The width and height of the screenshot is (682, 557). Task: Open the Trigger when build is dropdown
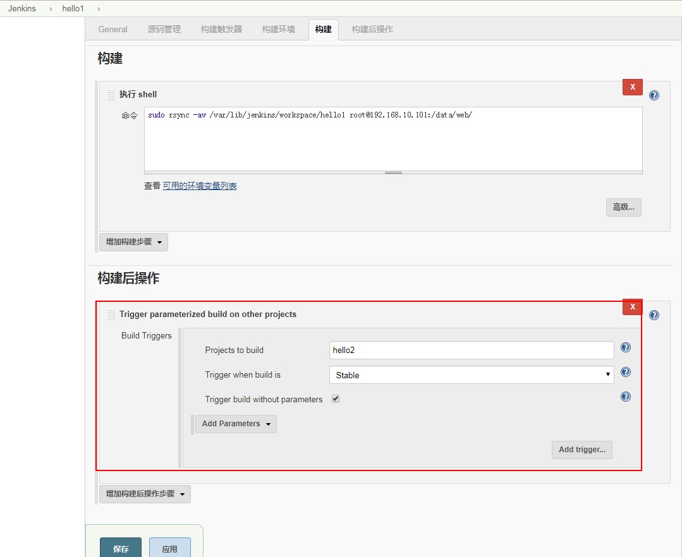(471, 375)
